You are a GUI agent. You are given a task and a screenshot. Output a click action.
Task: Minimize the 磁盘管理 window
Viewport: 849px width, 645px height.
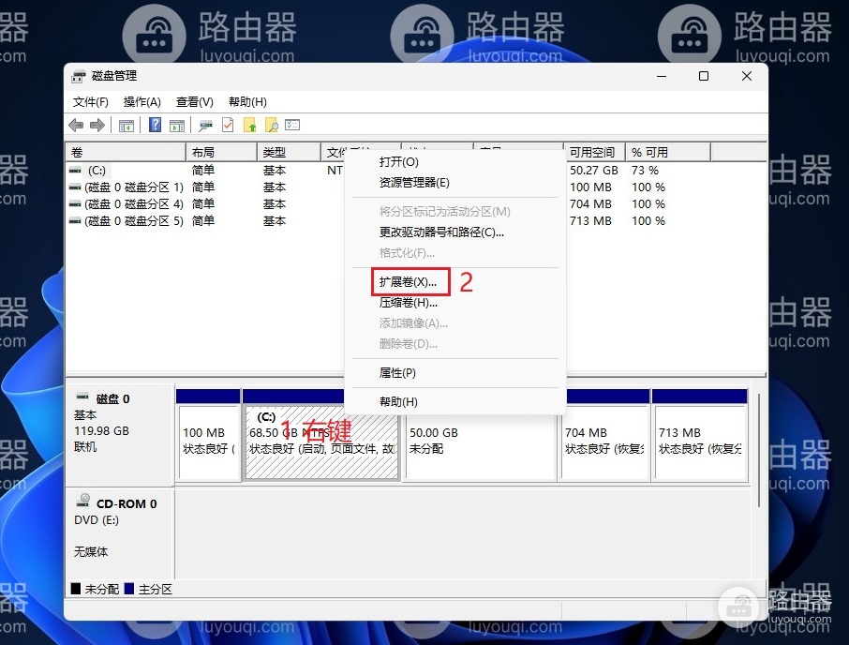point(662,76)
